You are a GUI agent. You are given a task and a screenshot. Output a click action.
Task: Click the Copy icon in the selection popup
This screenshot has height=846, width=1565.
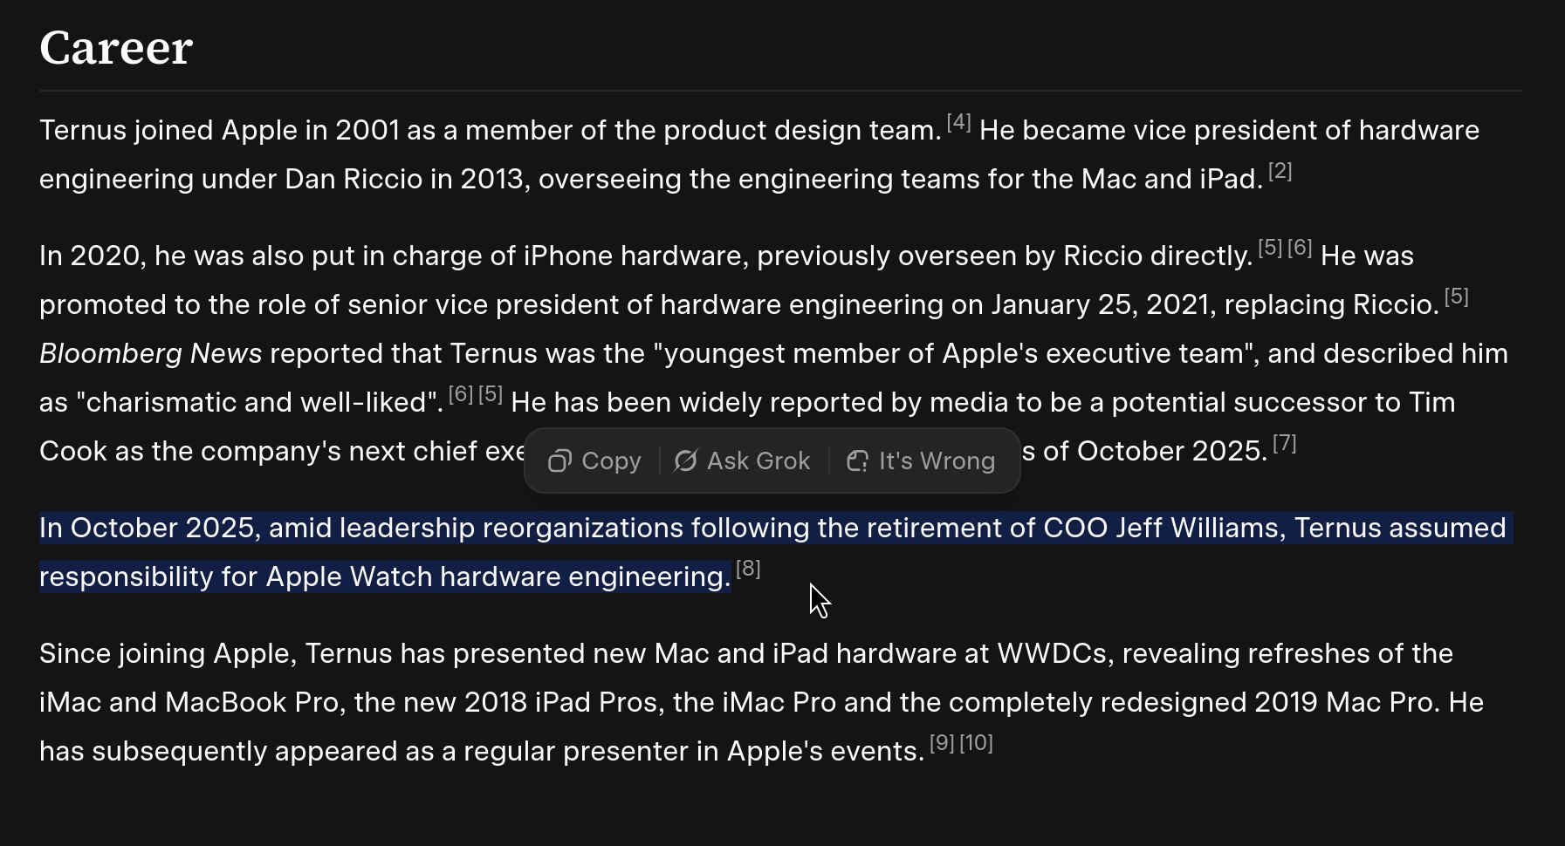tap(559, 461)
